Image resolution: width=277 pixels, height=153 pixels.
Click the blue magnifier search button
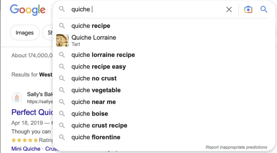point(264,9)
